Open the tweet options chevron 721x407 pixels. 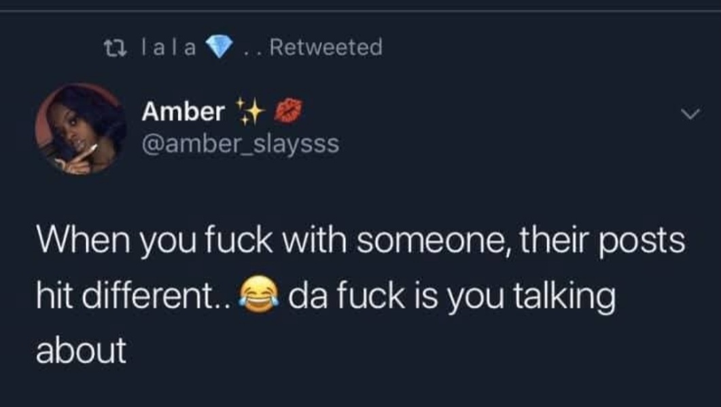[x=690, y=113]
